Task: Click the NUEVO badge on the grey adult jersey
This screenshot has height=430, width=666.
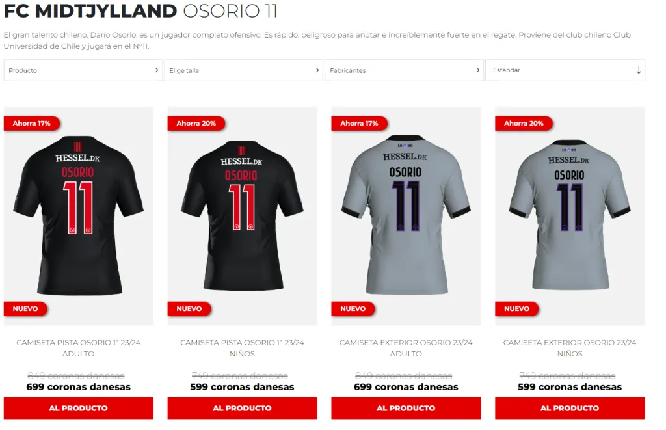Action: tap(353, 309)
